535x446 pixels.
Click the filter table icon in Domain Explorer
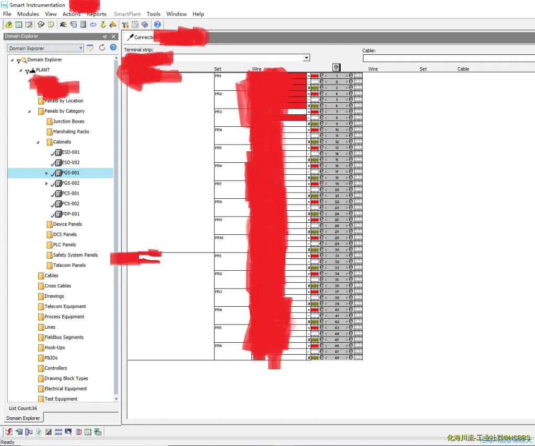[90, 48]
